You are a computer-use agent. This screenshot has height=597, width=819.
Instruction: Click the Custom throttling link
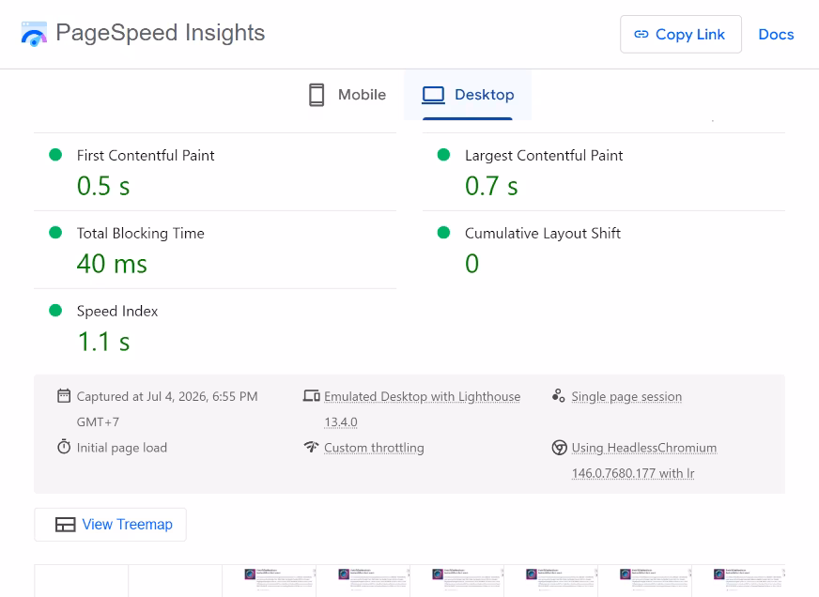(374, 448)
